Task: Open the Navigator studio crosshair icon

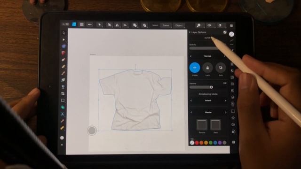Action: [x=233, y=118]
